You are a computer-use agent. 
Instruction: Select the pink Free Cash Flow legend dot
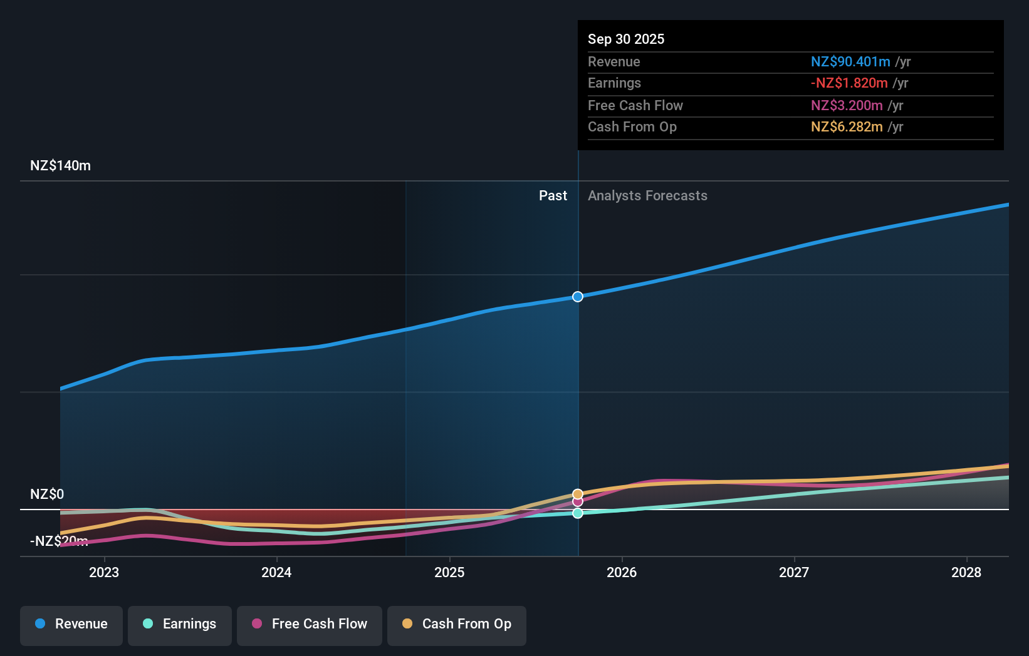257,624
